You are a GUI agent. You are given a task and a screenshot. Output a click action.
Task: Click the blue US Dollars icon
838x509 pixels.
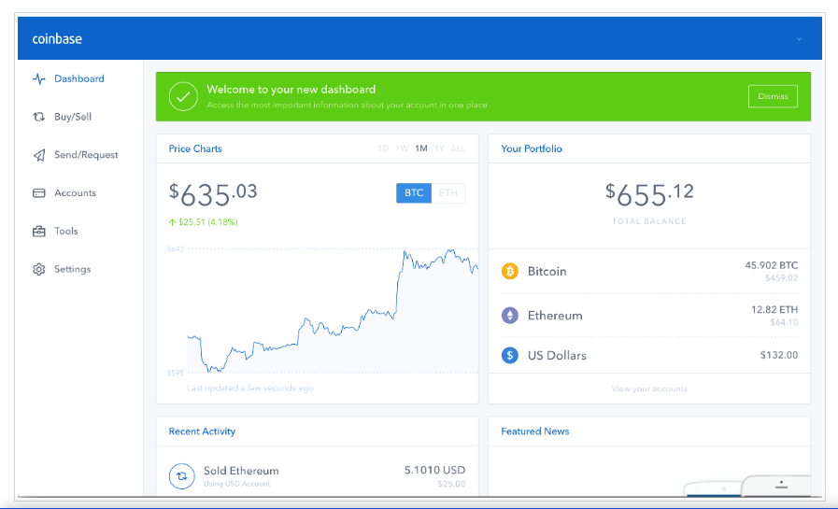[x=510, y=356]
